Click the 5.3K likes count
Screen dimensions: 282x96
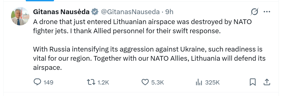(158, 83)
